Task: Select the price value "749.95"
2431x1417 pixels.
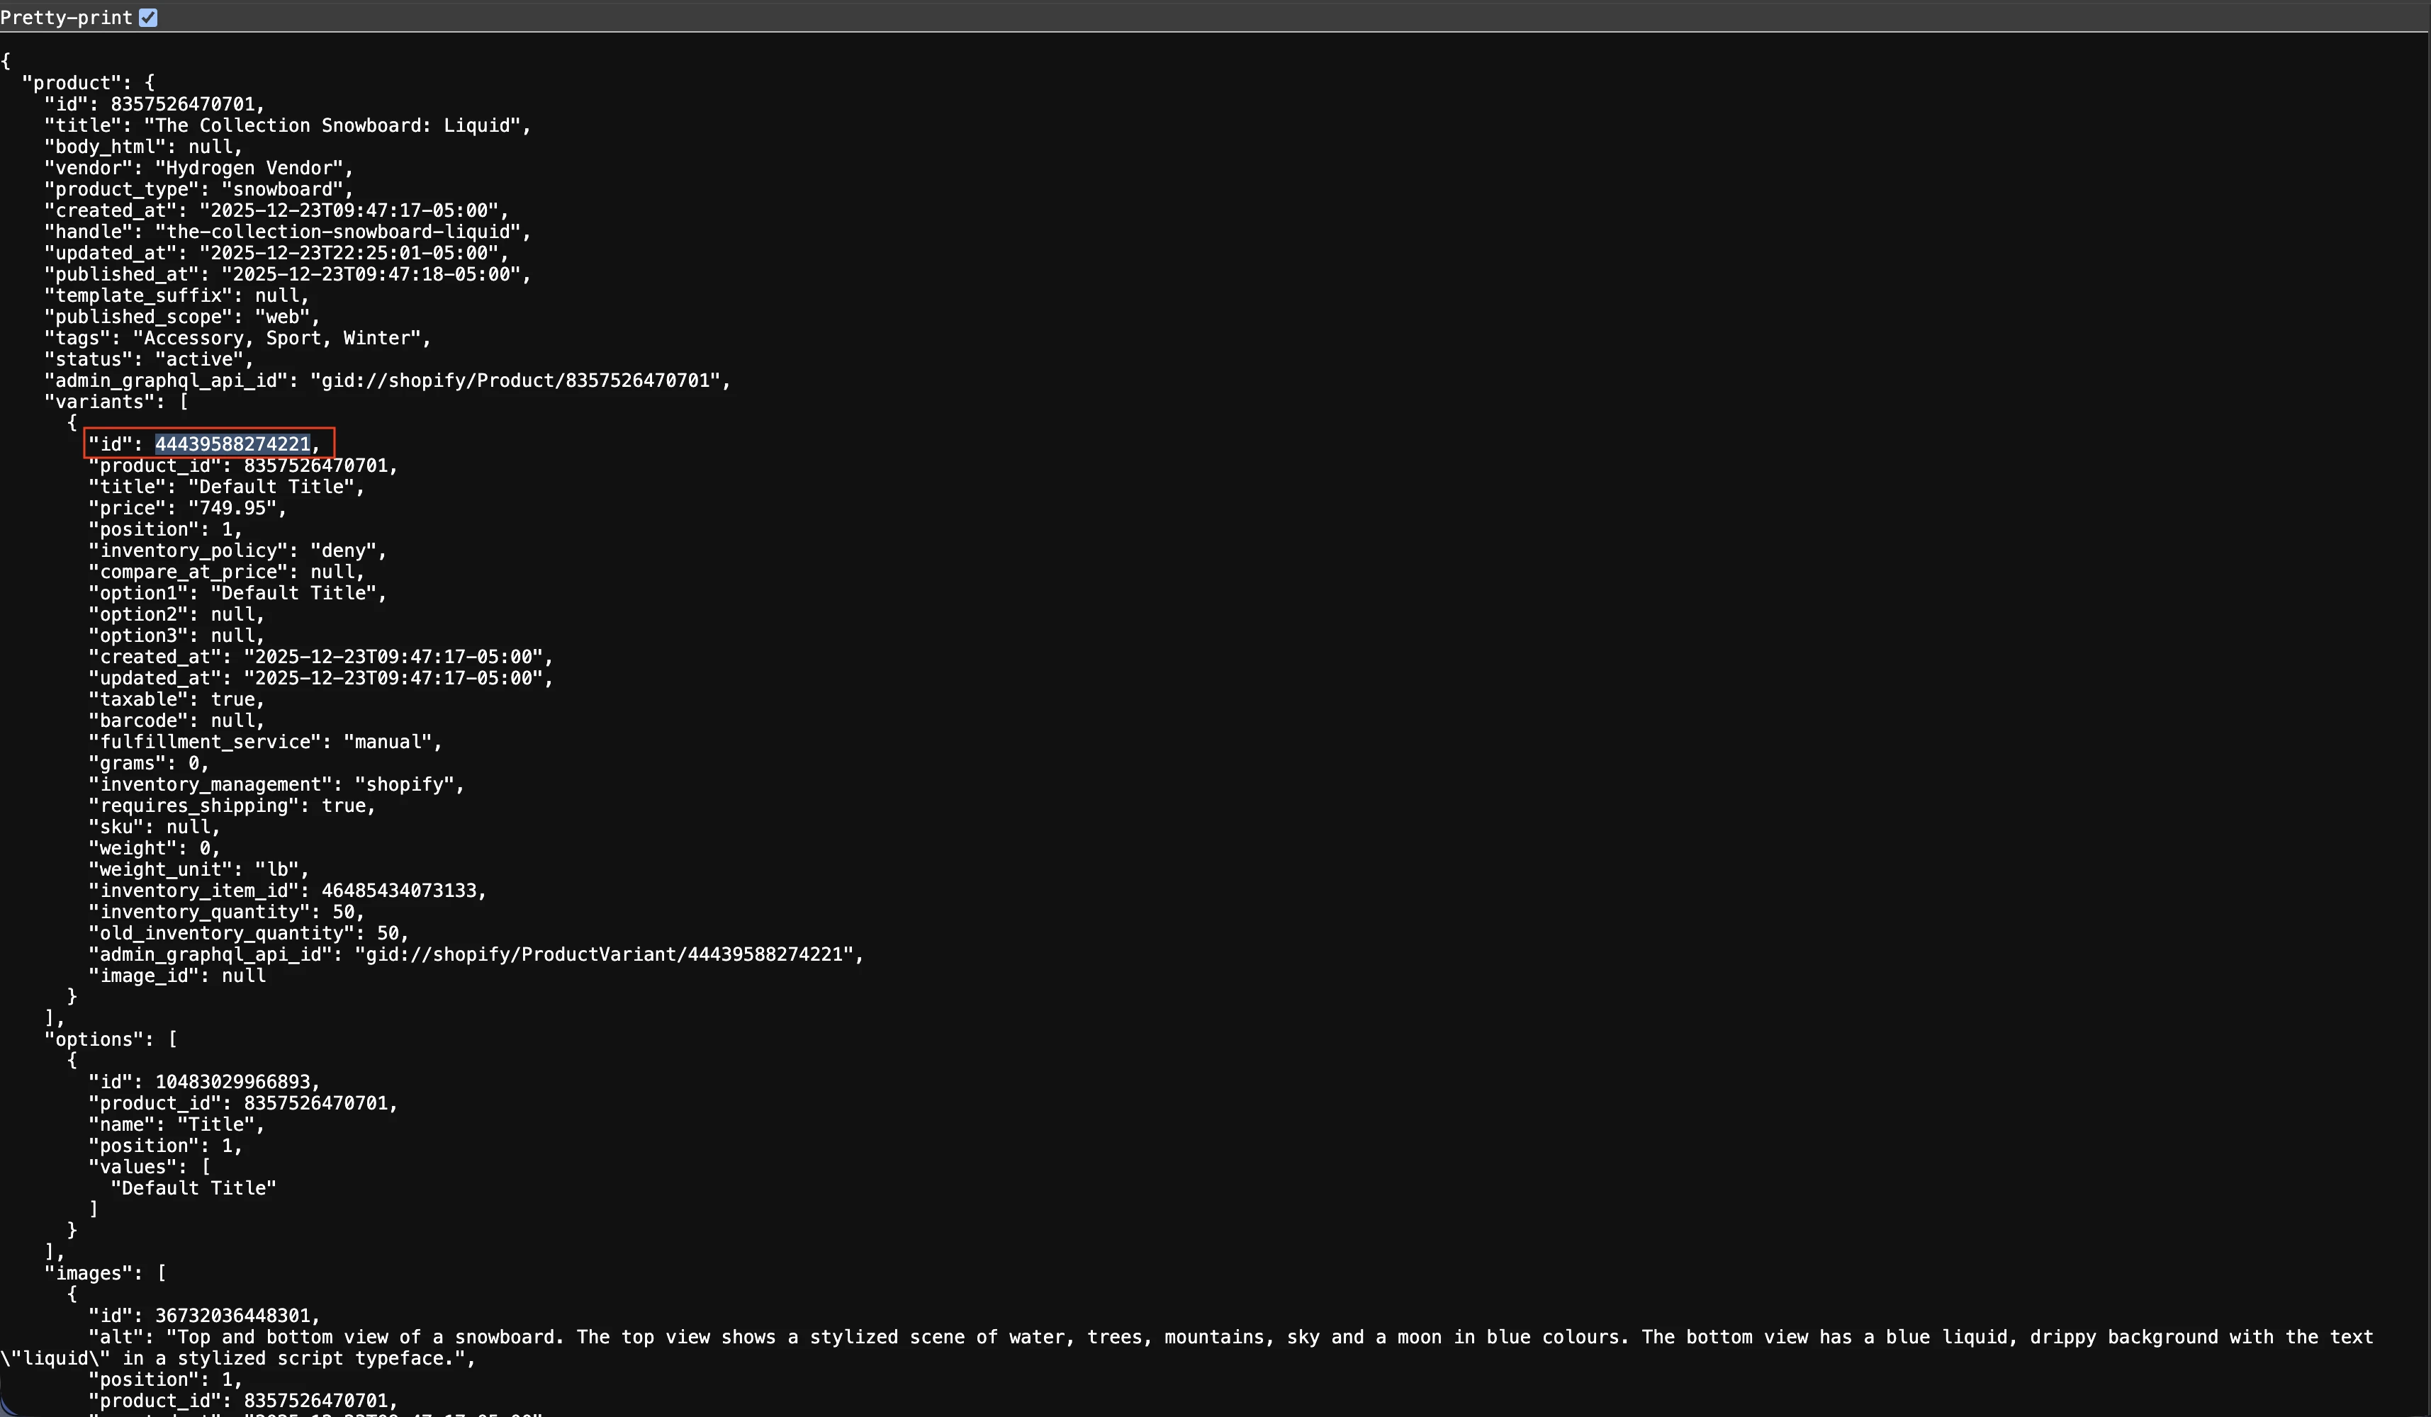Action: click(236, 507)
